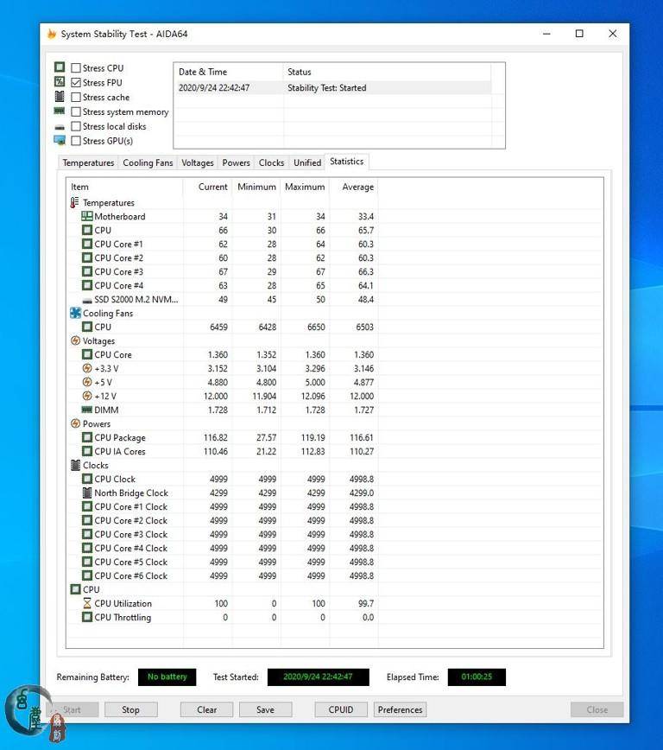Click the AIDA64 flame icon in title bar

click(52, 34)
